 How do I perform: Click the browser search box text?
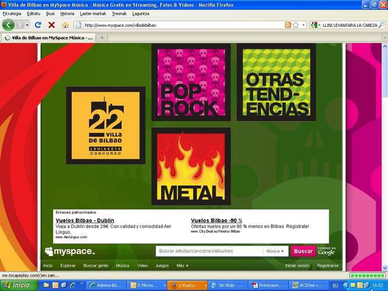350,25
